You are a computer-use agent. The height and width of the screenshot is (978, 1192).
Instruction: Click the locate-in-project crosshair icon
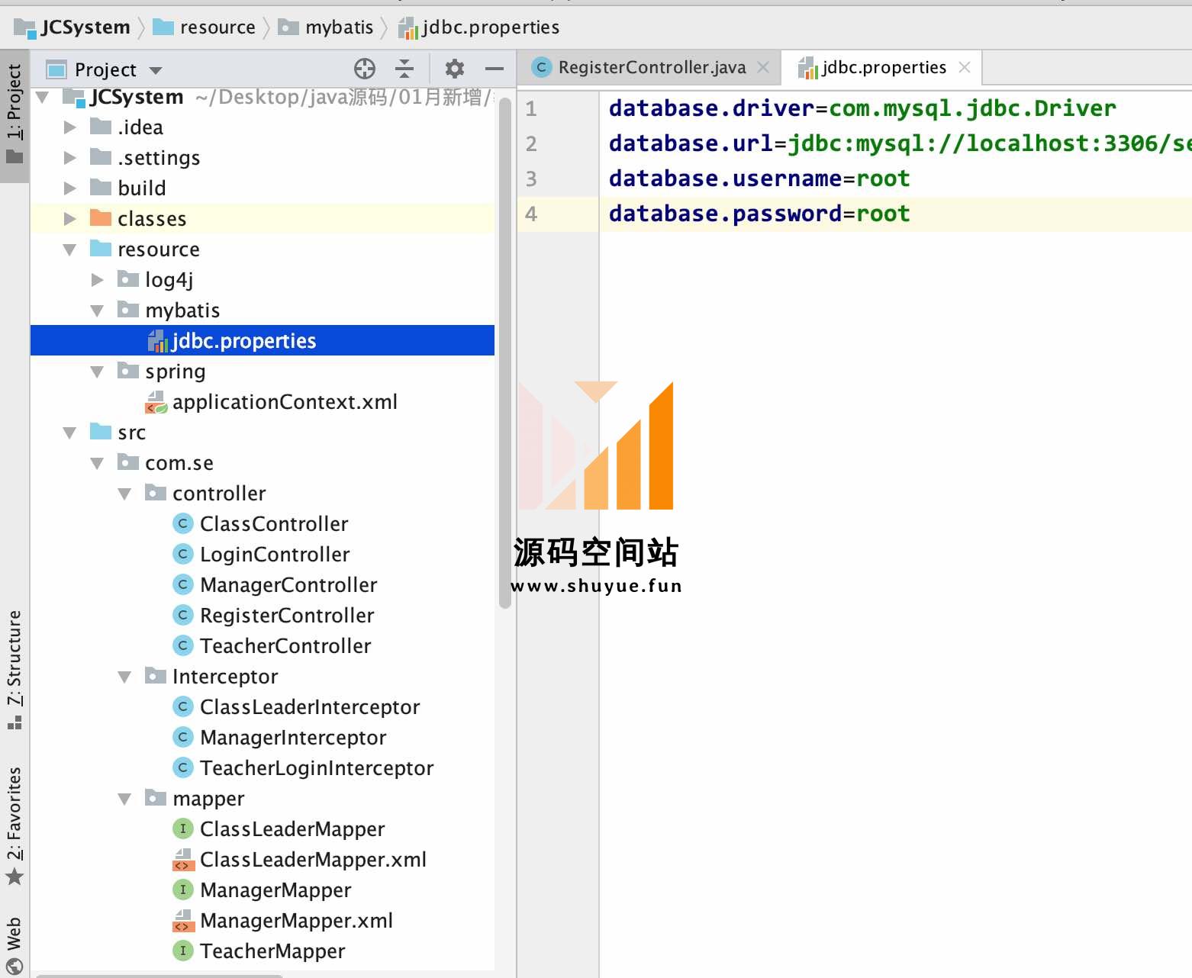pyautogui.click(x=365, y=69)
